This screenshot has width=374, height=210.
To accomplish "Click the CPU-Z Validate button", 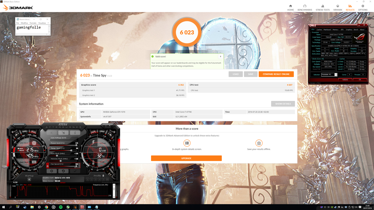I will (345, 80).
